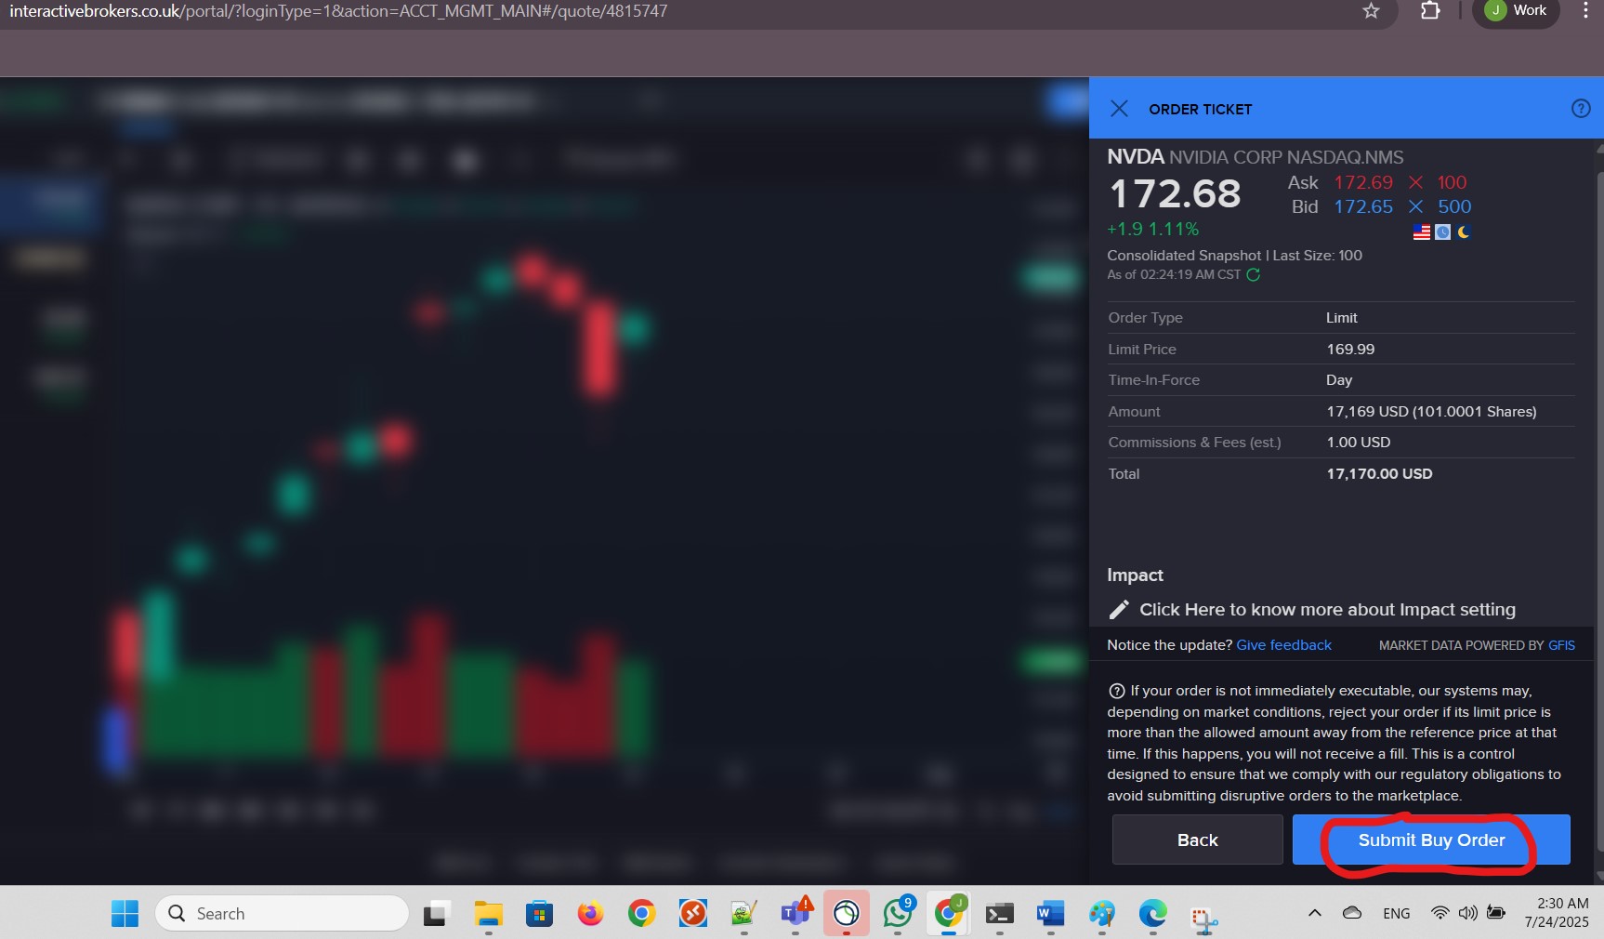The width and height of the screenshot is (1604, 939).
Task: Open the Terminal from the taskbar
Action: 999,914
